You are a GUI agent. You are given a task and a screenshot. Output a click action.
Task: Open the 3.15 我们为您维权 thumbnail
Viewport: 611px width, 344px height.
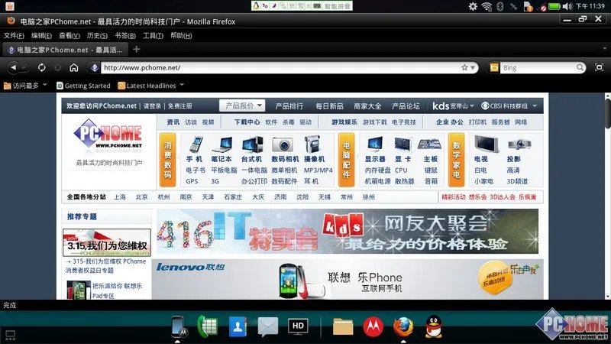[x=106, y=242]
